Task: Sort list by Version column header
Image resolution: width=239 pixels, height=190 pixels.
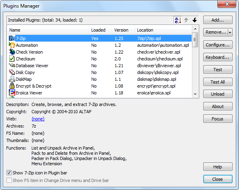Action: (123, 30)
